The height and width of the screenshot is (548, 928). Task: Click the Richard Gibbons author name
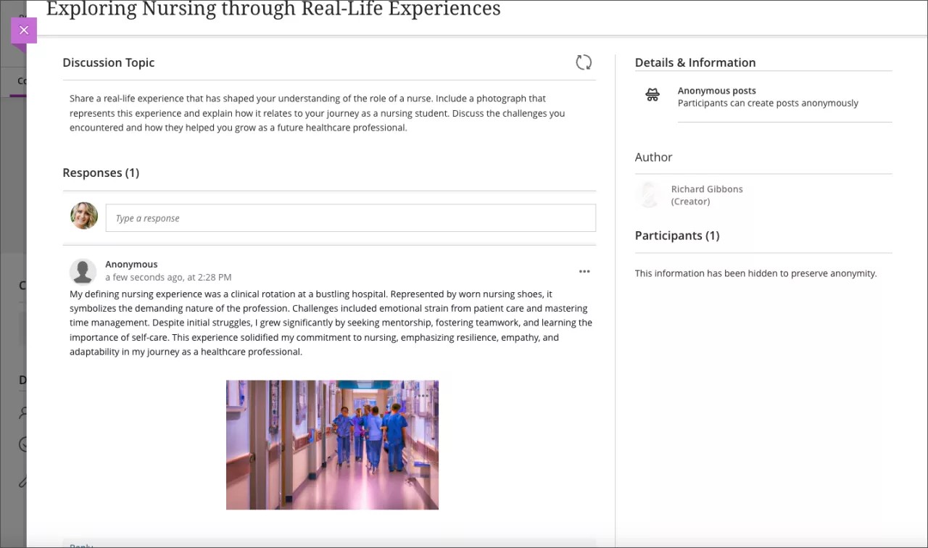pyautogui.click(x=707, y=189)
